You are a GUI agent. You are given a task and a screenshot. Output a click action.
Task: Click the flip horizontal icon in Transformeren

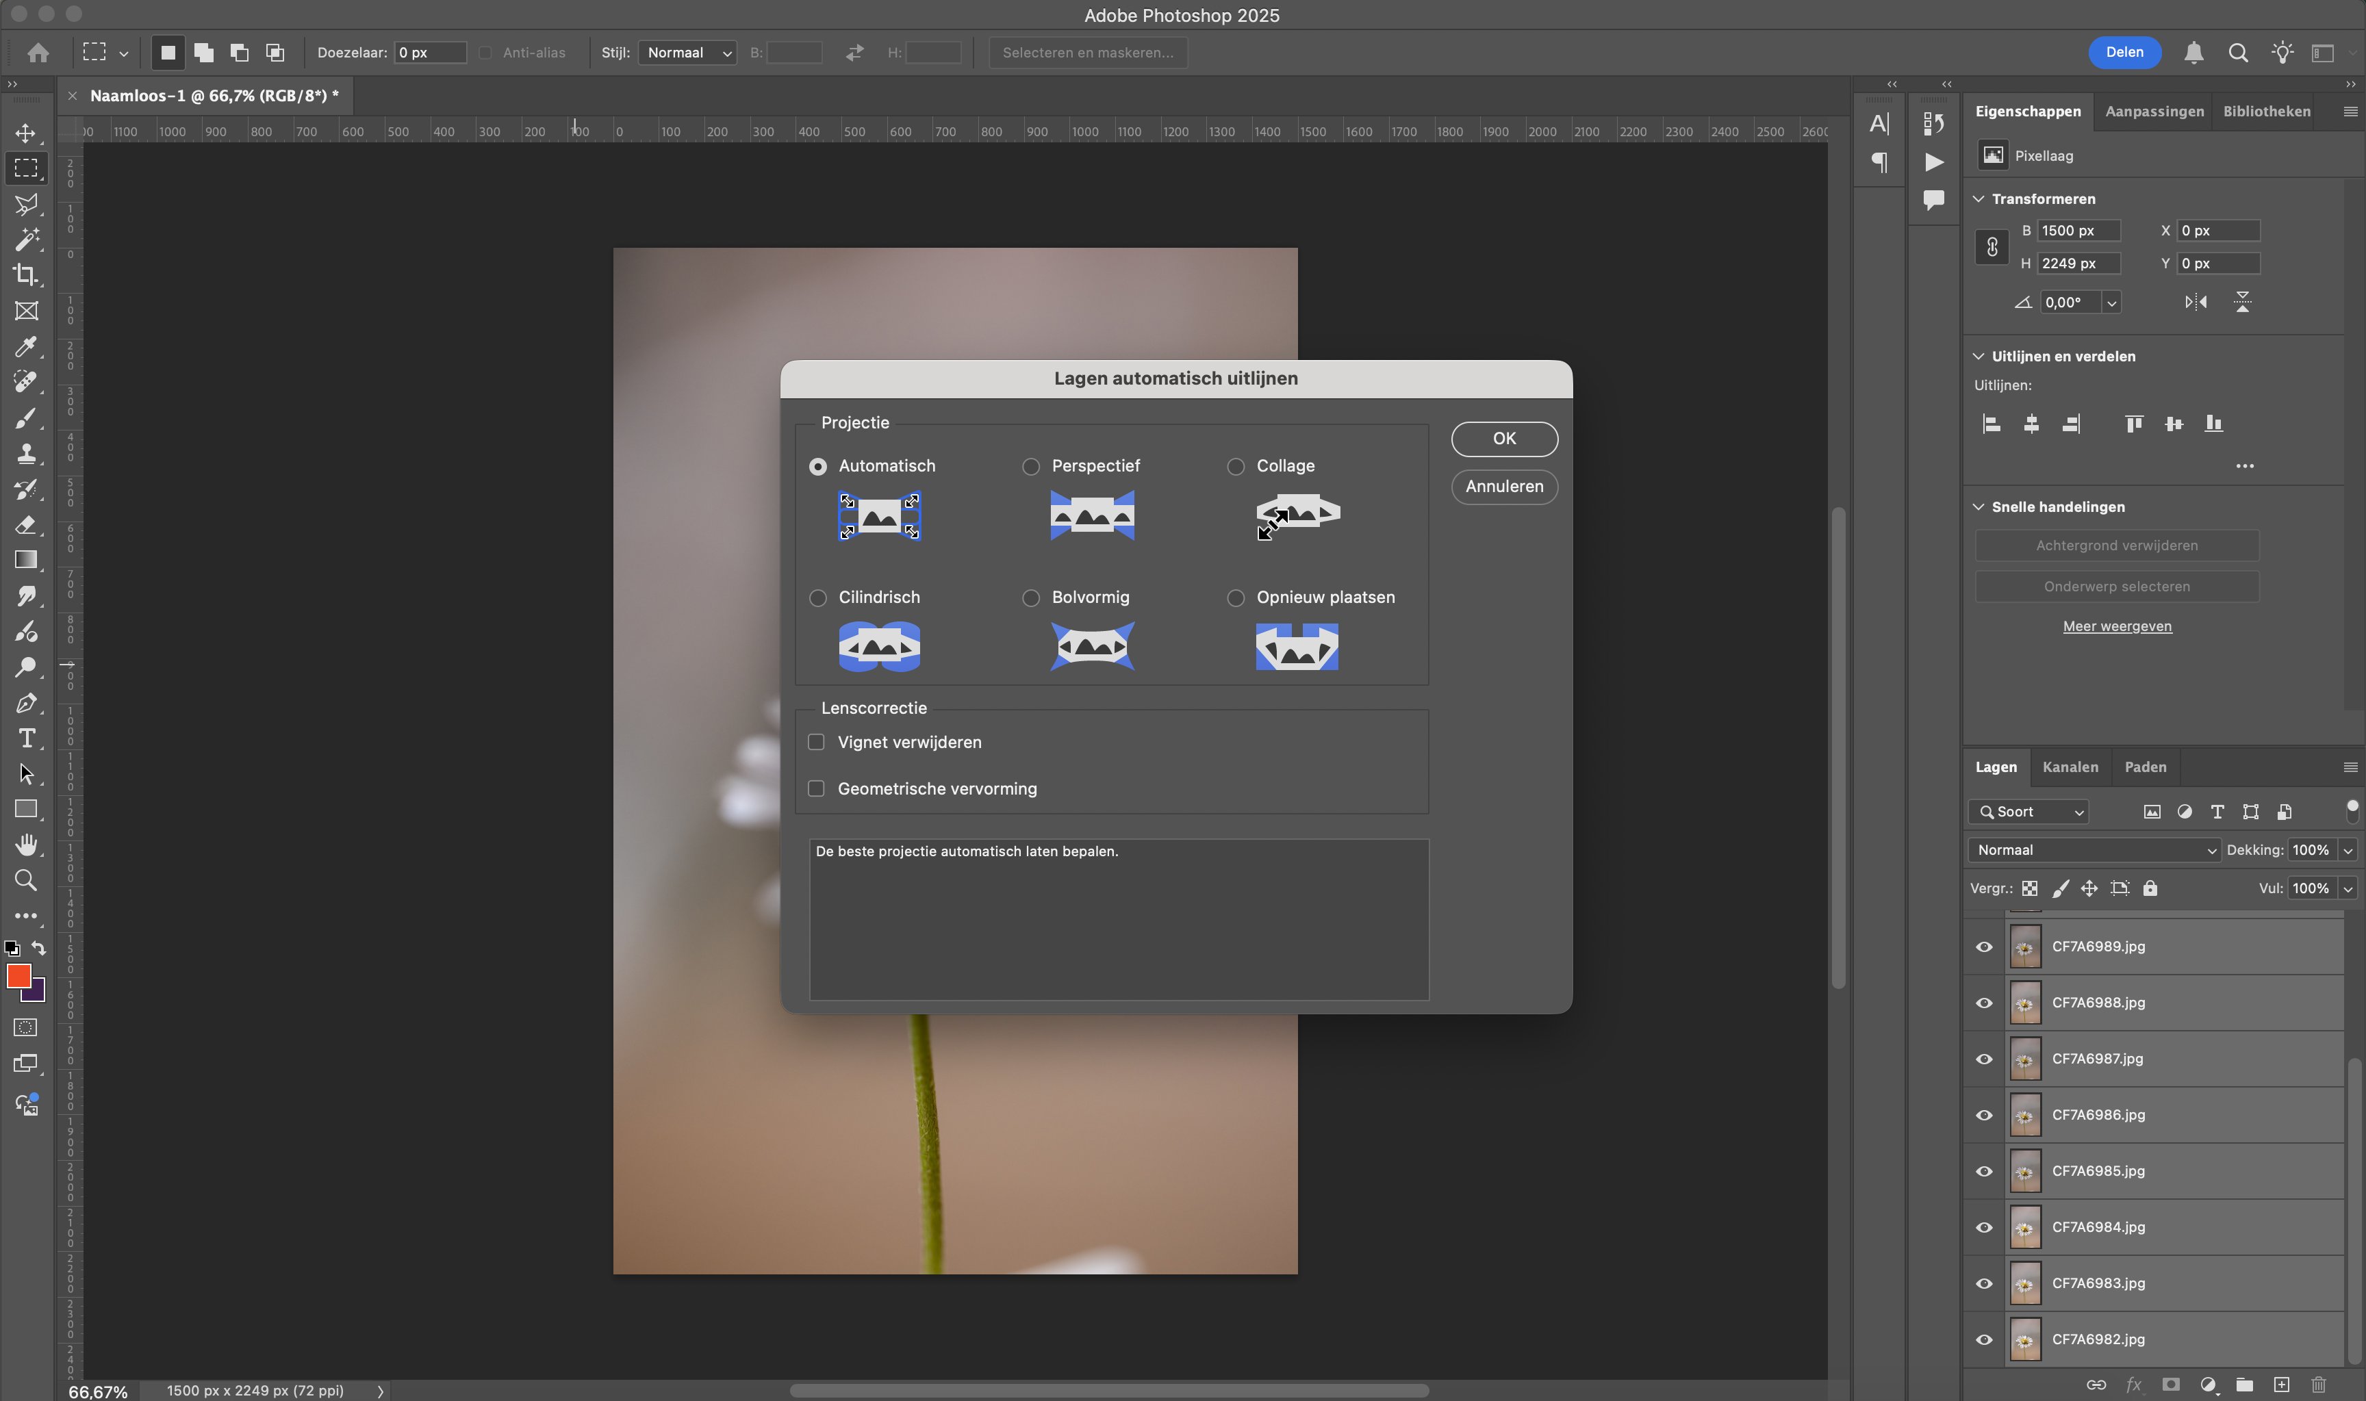click(2195, 302)
